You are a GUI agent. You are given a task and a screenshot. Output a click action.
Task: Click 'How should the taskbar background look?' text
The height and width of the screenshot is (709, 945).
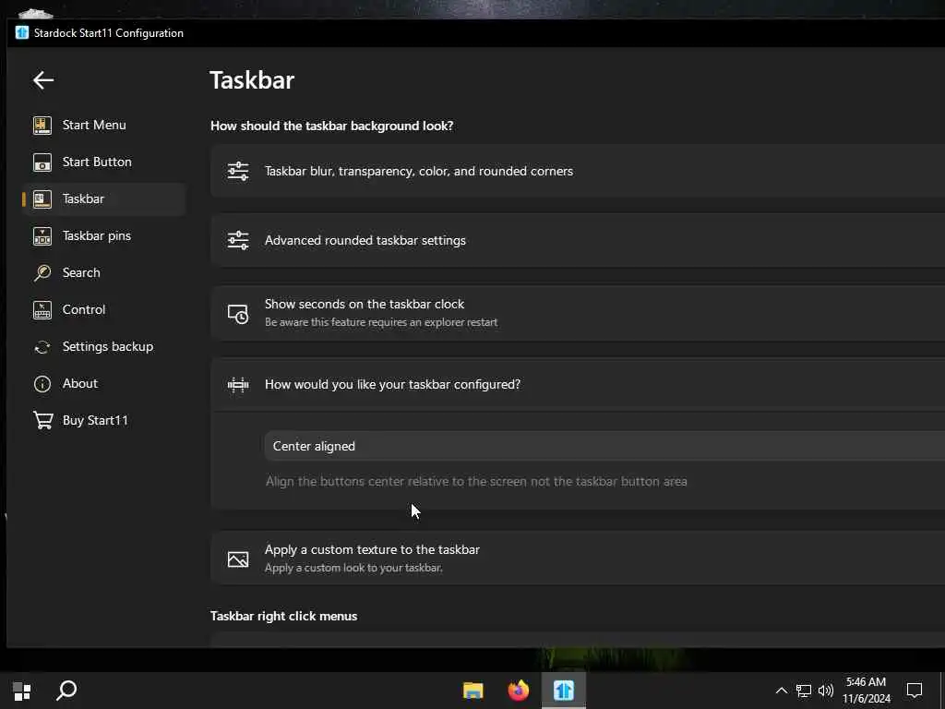[x=332, y=126]
